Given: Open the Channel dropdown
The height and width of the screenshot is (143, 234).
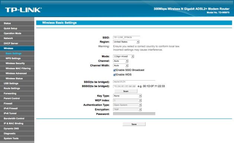Looking at the screenshot, I should tap(121, 61).
